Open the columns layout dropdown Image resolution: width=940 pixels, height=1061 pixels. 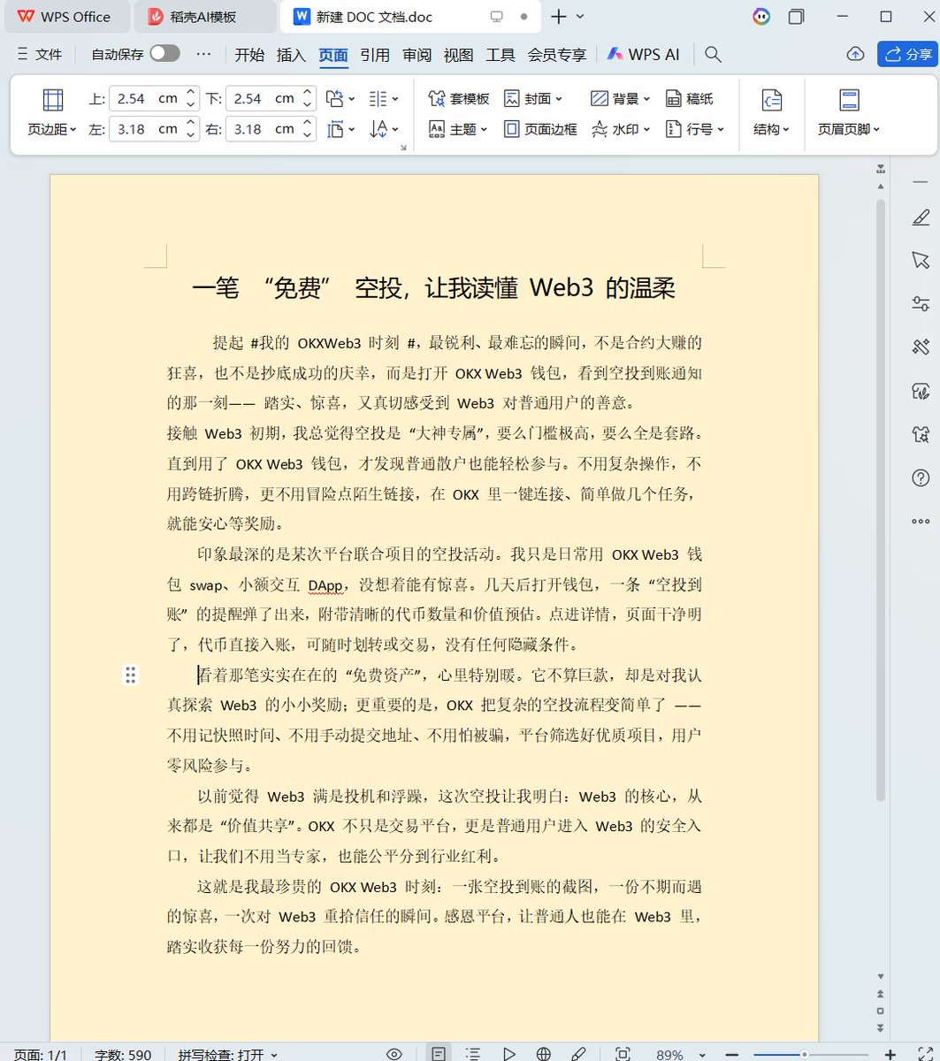click(383, 98)
